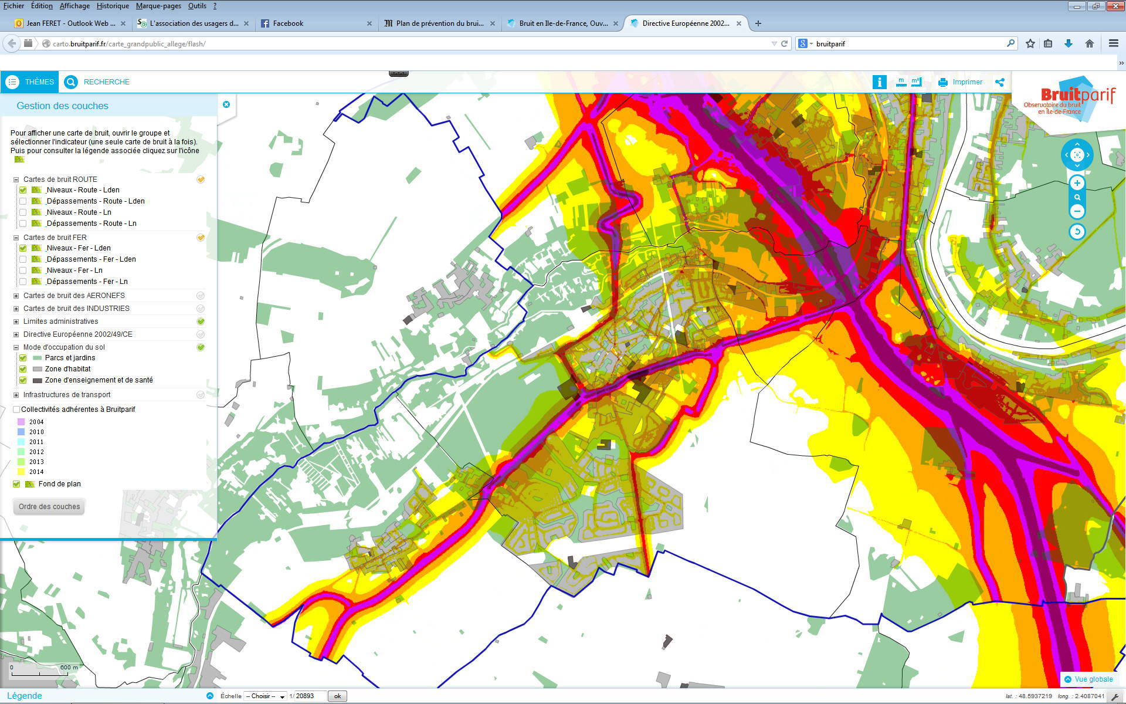Hide the Parcs et jardins layer

[22, 357]
